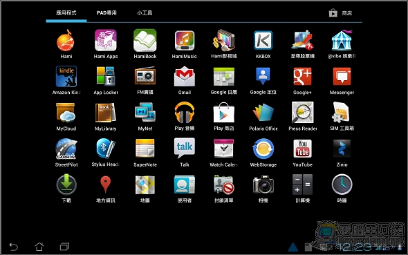Open the Hami app
408x255 pixels.
66,44
